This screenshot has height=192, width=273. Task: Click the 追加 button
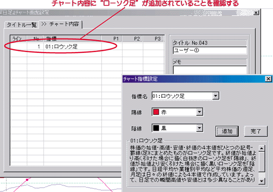[227, 131]
